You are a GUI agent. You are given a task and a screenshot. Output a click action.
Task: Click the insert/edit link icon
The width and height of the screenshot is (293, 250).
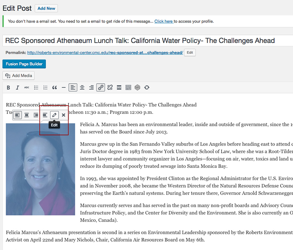[x=100, y=88]
